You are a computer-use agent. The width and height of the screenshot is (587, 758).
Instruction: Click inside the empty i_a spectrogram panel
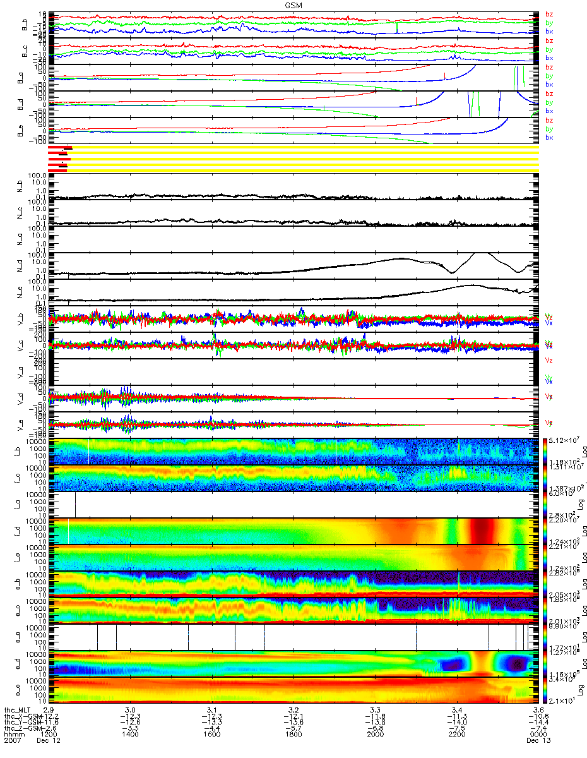coord(293,505)
